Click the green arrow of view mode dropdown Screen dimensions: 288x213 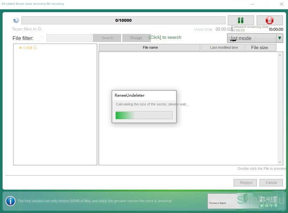click(x=280, y=38)
